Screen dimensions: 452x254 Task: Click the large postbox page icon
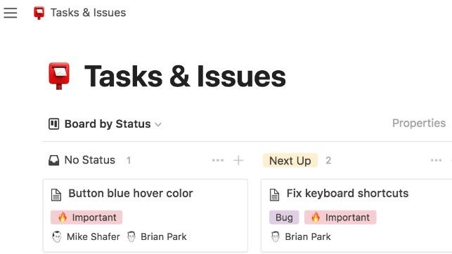point(59,76)
